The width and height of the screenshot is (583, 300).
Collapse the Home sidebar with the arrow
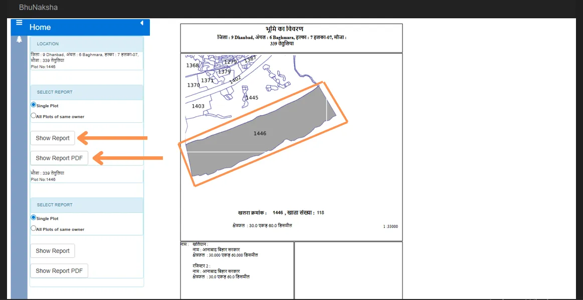click(x=142, y=23)
